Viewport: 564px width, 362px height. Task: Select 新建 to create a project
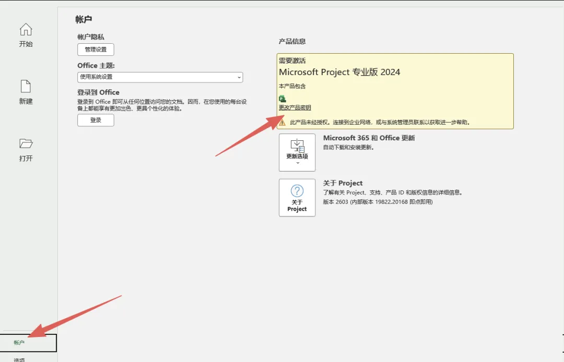pyautogui.click(x=26, y=92)
